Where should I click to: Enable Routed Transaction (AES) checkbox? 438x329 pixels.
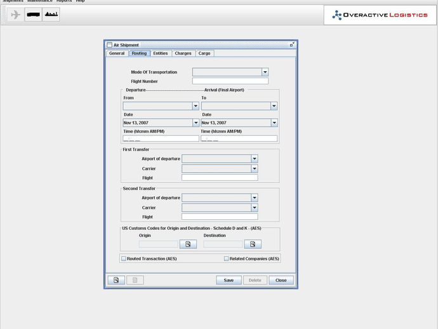tap(124, 258)
